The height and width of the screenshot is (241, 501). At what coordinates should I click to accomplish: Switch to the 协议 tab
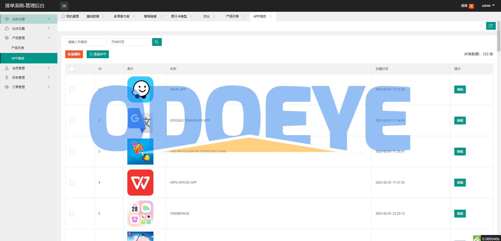click(207, 16)
